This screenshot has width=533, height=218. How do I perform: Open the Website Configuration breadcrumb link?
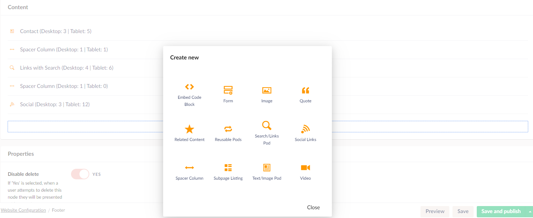[23, 210]
